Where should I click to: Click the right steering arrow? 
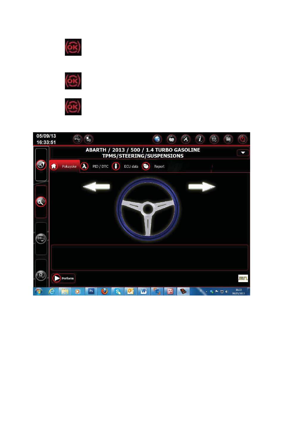(x=202, y=187)
